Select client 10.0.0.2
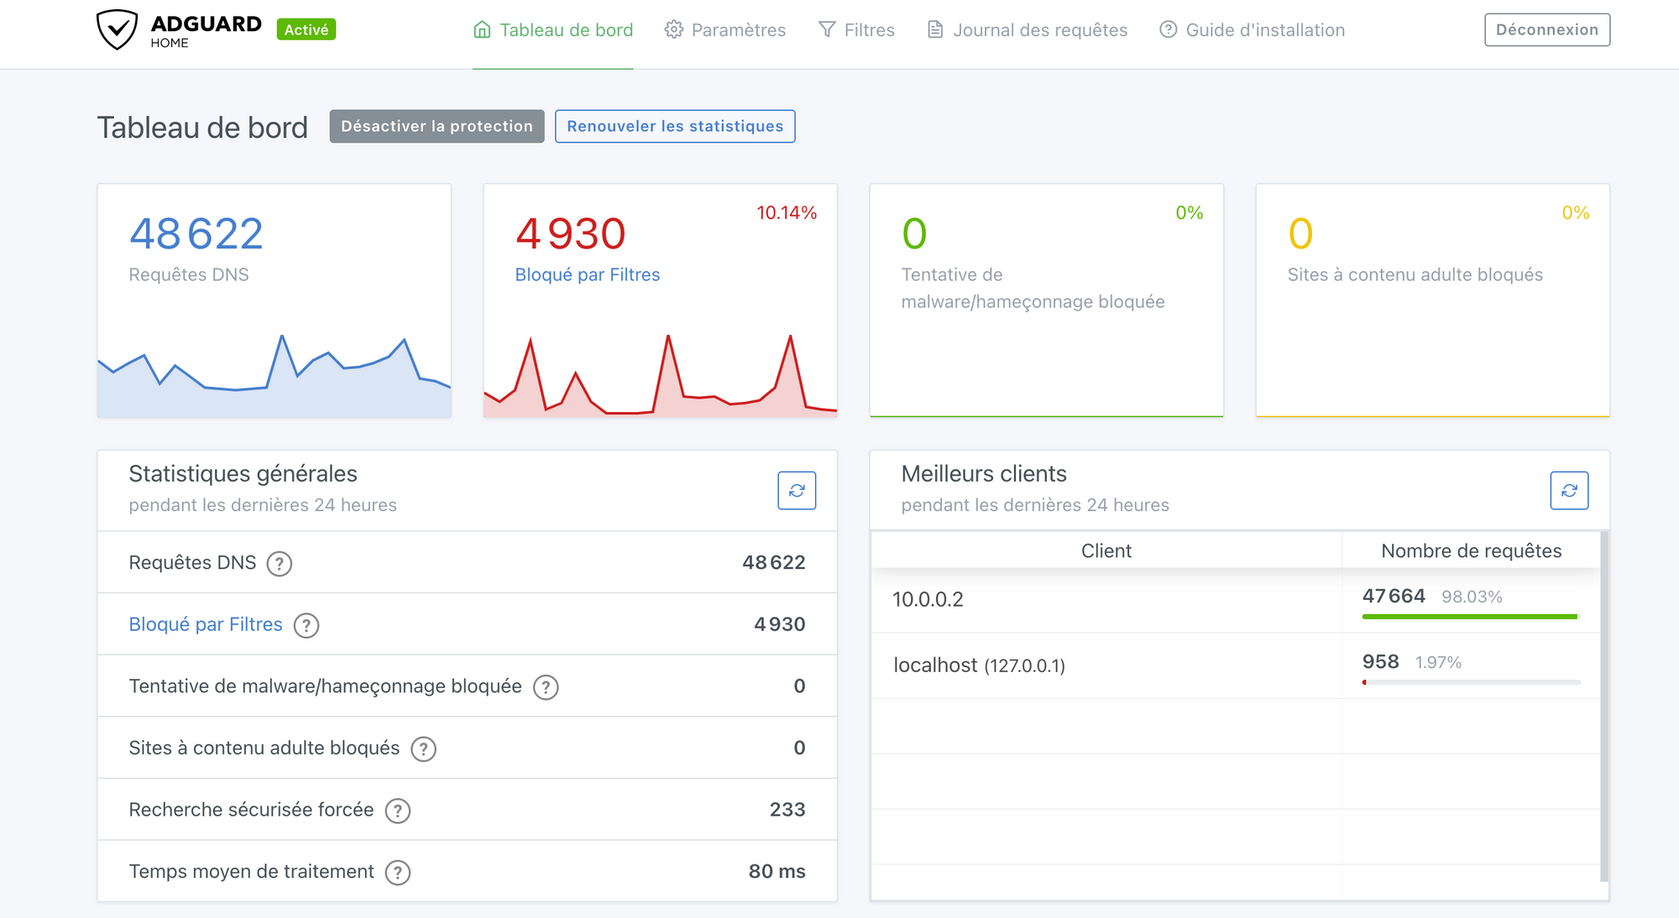Screen dimensions: 1679x918 tap(928, 599)
